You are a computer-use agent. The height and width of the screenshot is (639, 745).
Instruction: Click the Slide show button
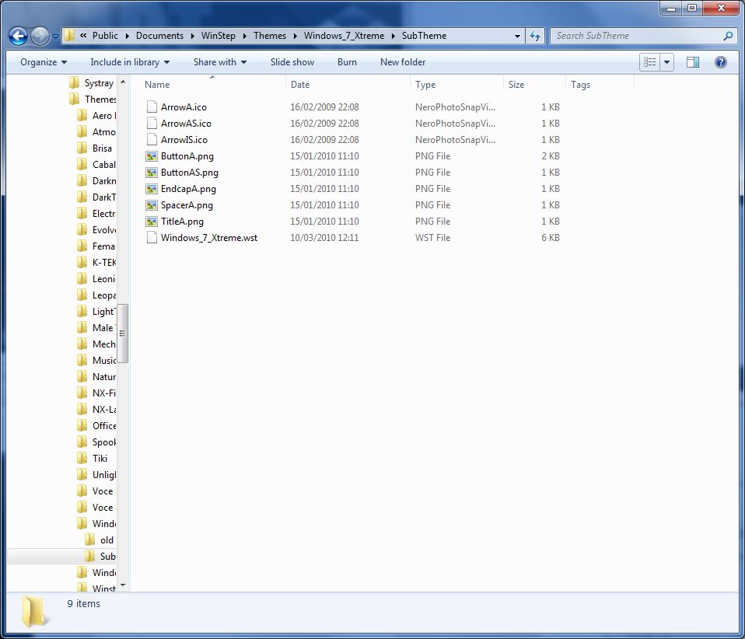point(292,62)
